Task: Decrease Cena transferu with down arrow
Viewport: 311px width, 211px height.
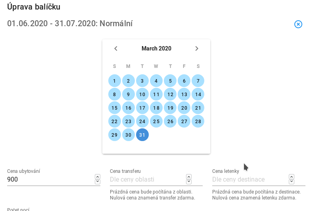Action: 189,182
